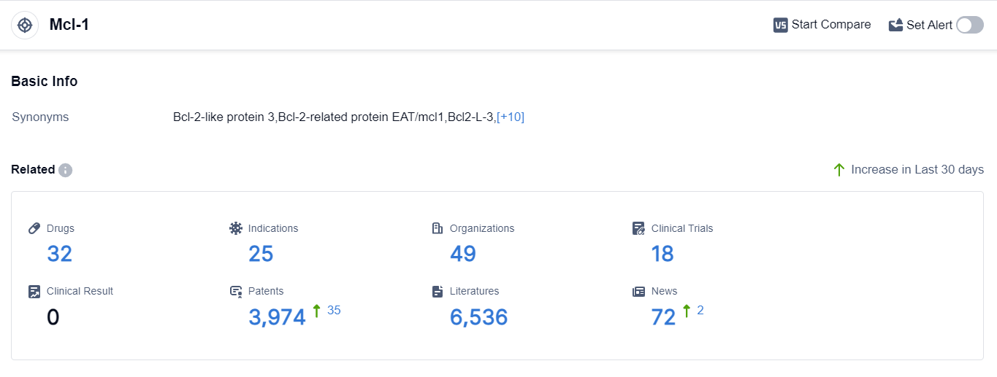This screenshot has height=377, width=997.
Task: Click Start Compare button label
Action: point(830,25)
